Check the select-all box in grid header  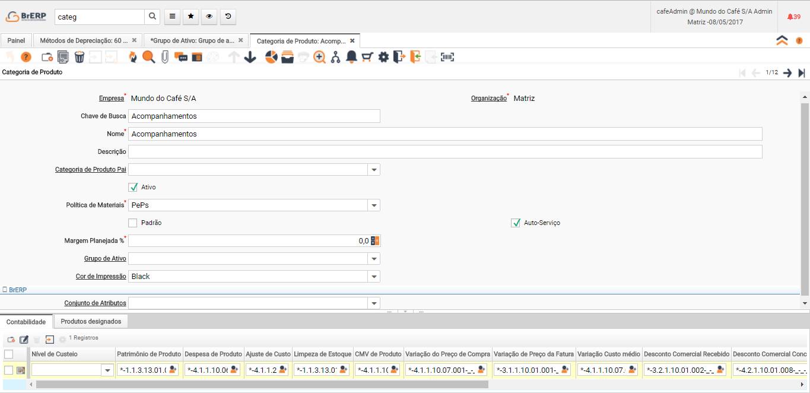(9, 354)
